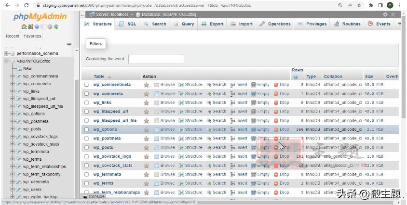Star the wp_commentmeta table as favorite
This screenshot has height=205, width=407.
coord(146,85)
